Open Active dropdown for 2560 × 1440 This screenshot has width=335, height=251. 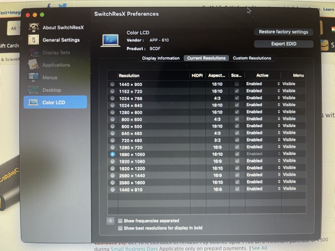[x=263, y=175]
